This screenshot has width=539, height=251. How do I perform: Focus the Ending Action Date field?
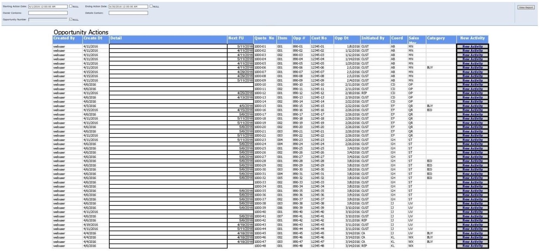click(128, 7)
